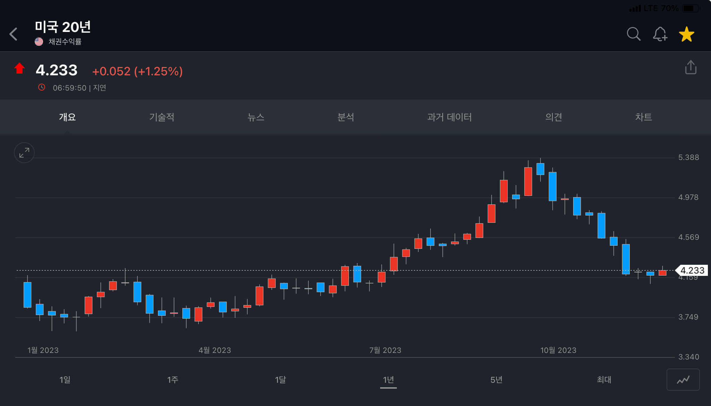Switch to the 뉴스 tab
711x406 pixels.
point(256,117)
